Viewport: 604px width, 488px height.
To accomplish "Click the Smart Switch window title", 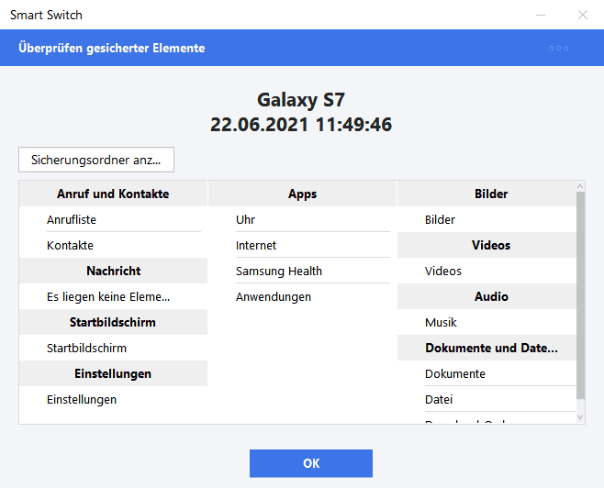I will 46,15.
